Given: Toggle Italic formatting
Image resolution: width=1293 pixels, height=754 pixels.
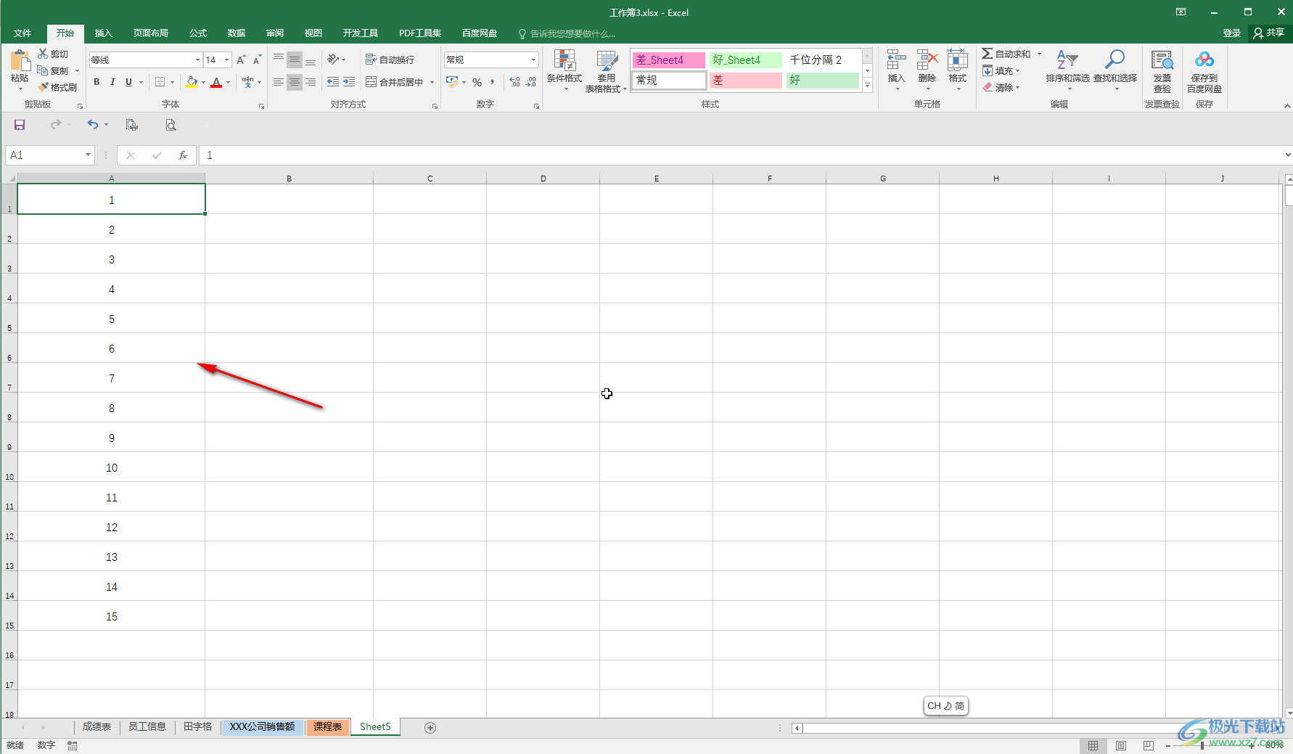Looking at the screenshot, I should [x=112, y=82].
